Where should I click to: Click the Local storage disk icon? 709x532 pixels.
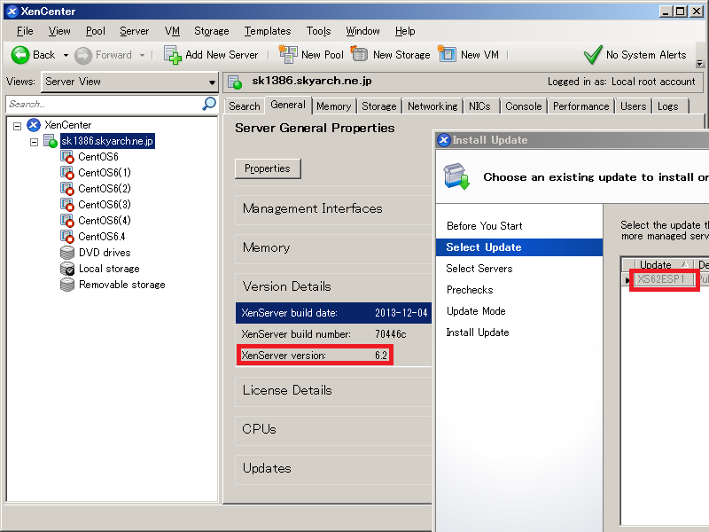coord(67,269)
